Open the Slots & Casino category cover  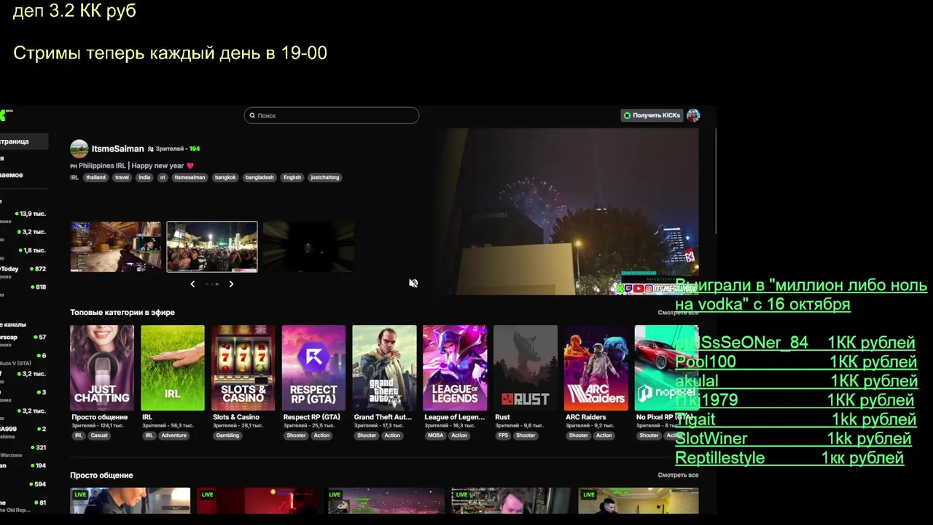[243, 367]
